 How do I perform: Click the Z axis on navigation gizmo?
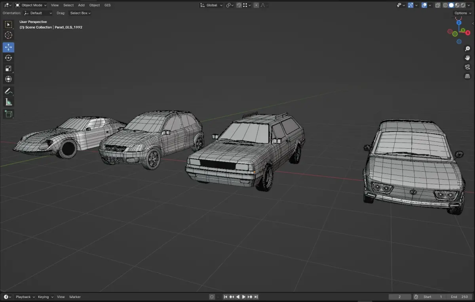pos(459,23)
